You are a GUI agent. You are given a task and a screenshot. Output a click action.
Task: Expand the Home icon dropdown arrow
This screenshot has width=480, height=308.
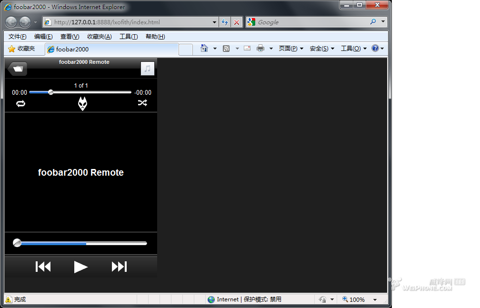[x=215, y=49]
